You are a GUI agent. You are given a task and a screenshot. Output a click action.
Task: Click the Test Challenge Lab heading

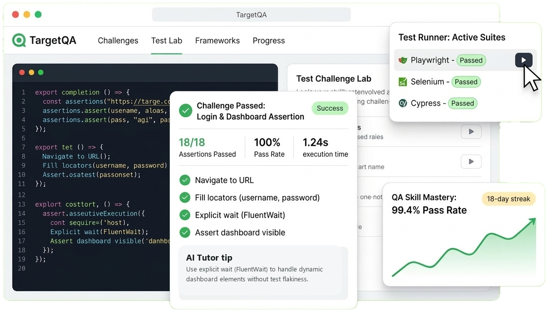pyautogui.click(x=334, y=79)
